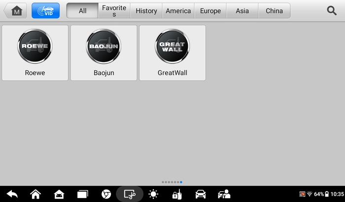The height and width of the screenshot is (202, 345).
Task: Tap the Android back arrow
Action: [x=12, y=194]
